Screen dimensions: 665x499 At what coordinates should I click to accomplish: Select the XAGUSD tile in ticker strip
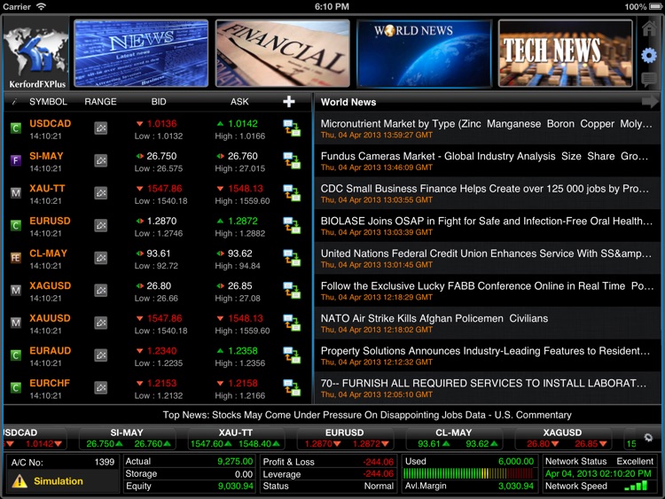[563, 439]
